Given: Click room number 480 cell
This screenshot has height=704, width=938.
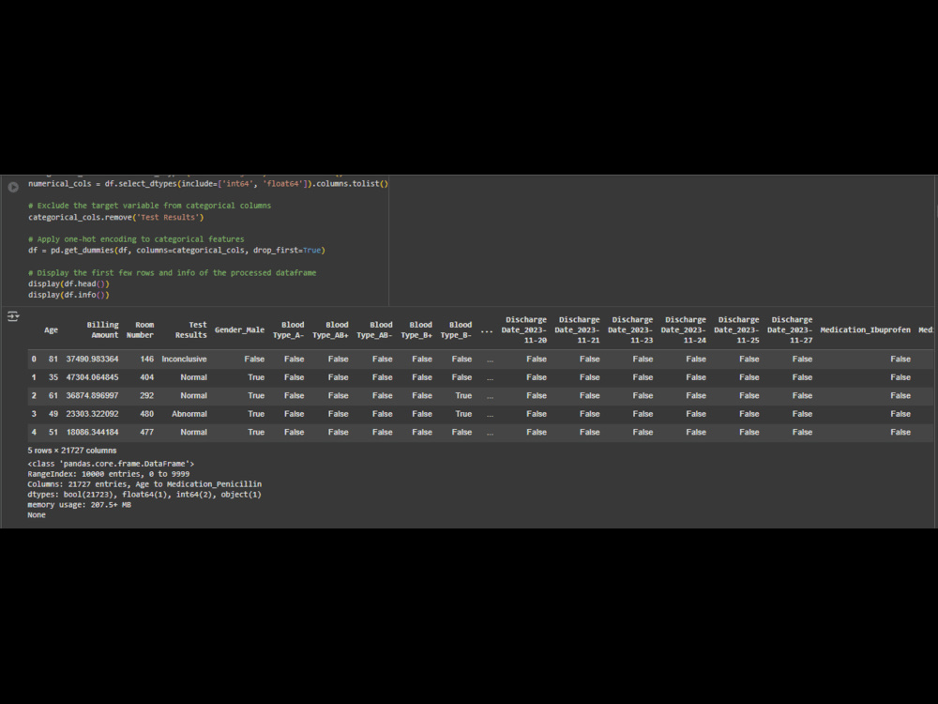Looking at the screenshot, I should (x=147, y=414).
